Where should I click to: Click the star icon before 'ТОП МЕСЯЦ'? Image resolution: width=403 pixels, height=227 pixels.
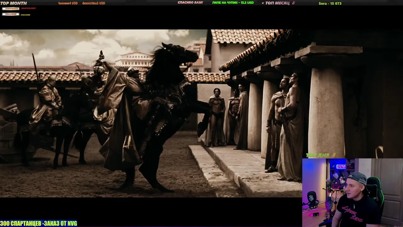tap(263, 3)
